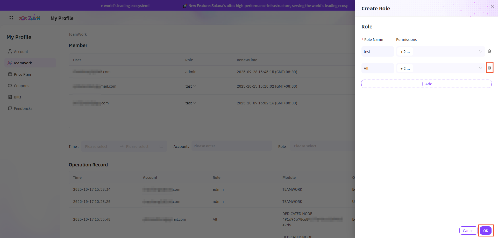Click "All" role in the operation record table
Viewport: 498px width, 238px height.
coord(215,219)
